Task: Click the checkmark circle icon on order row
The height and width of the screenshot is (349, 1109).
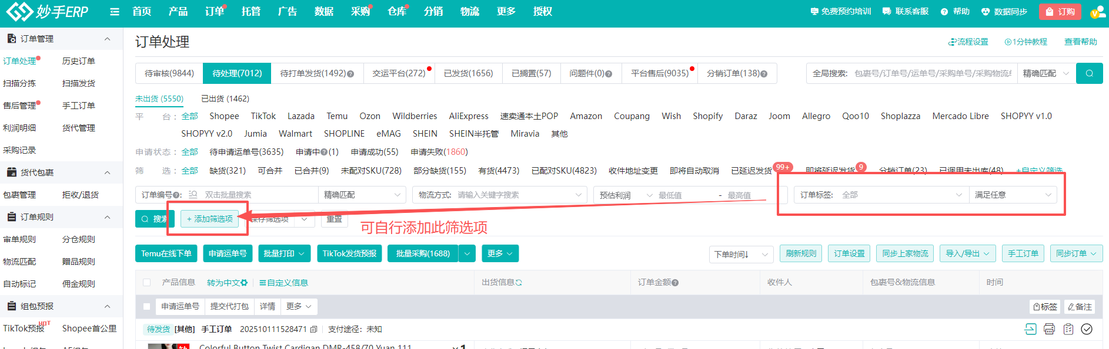Action: pos(1087,329)
